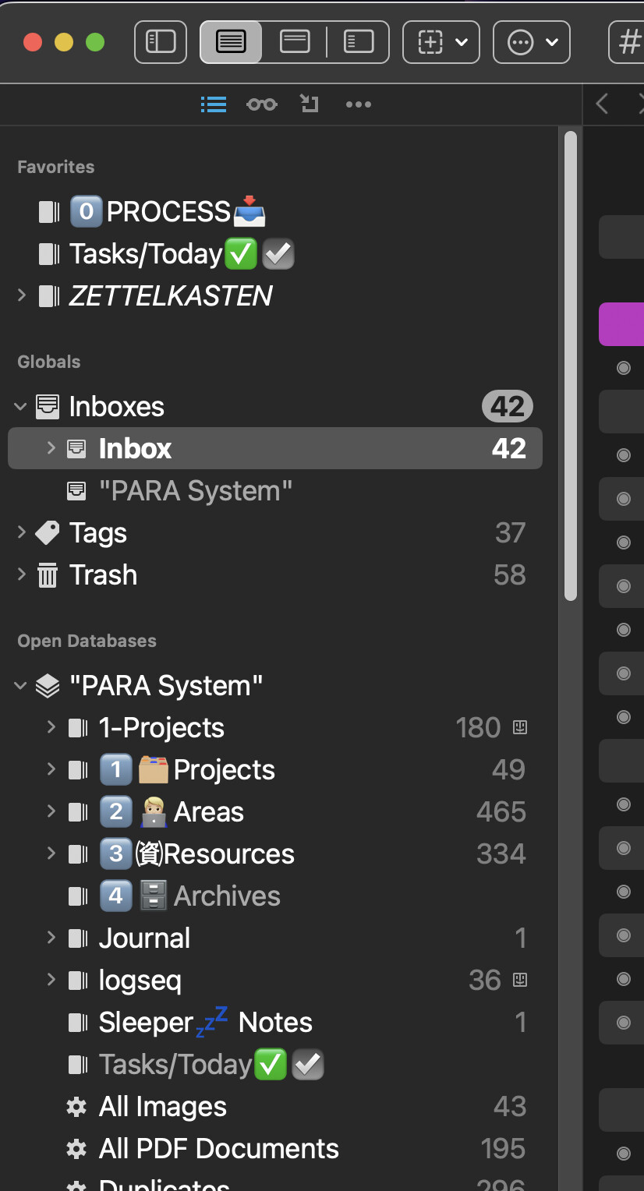The height and width of the screenshot is (1191, 644).
Task: Expand the Tags group chevron
Action: tap(22, 532)
